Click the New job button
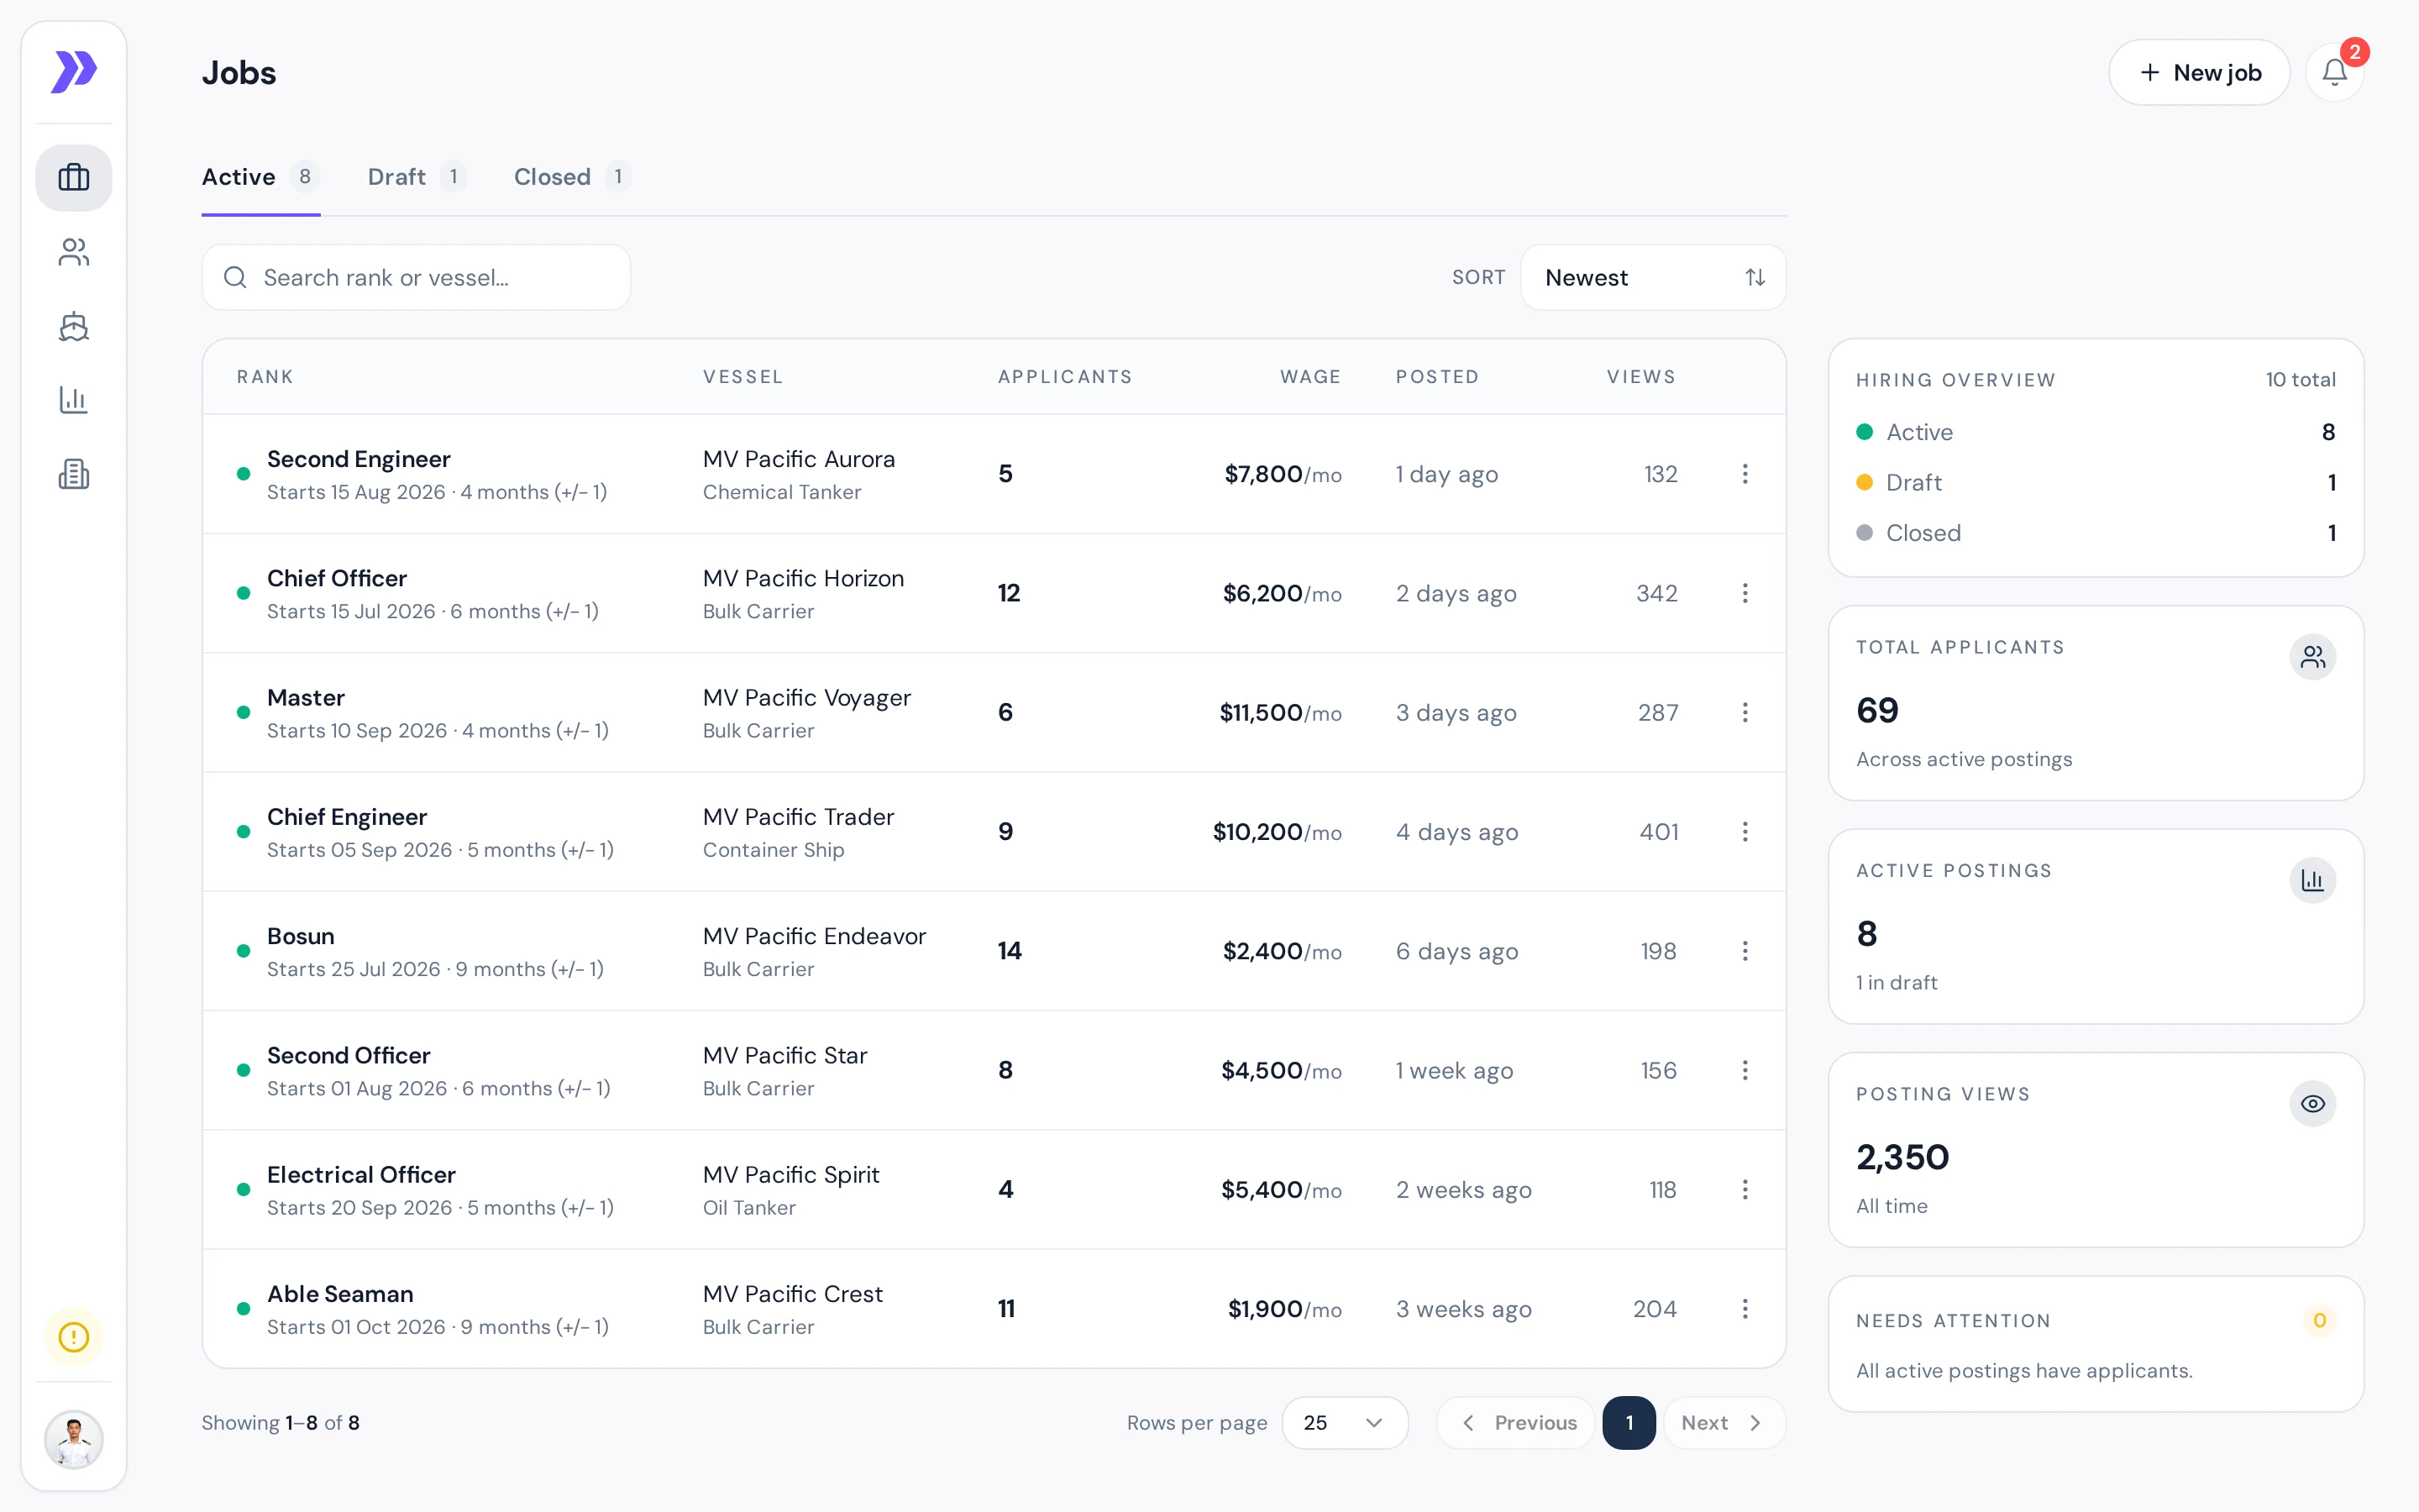 click(2199, 72)
